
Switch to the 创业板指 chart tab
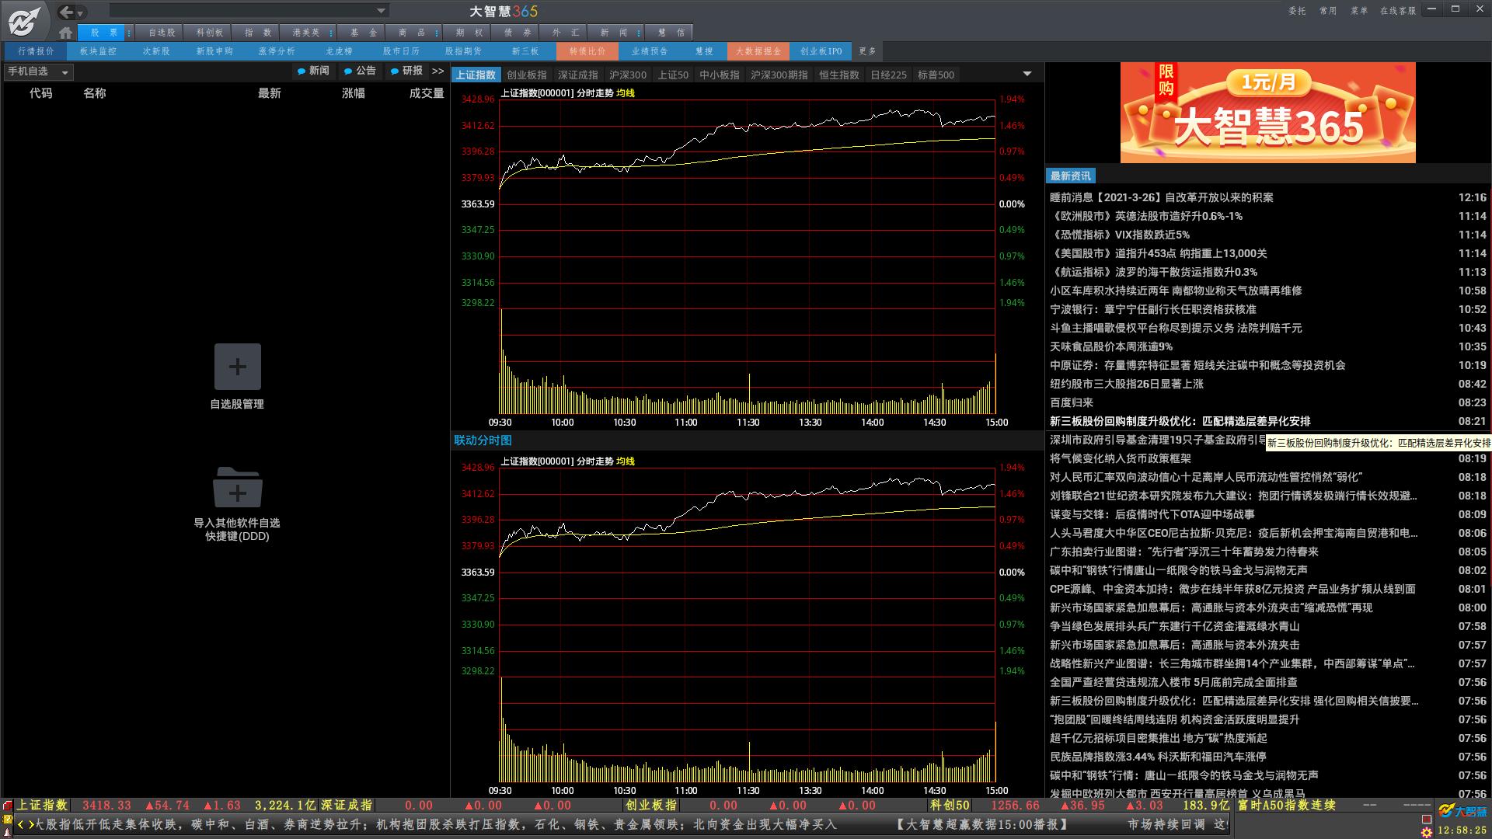click(527, 75)
